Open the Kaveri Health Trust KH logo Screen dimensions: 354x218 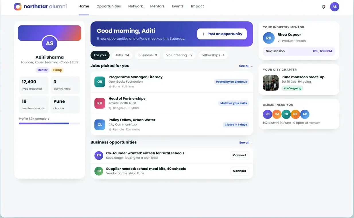pyautogui.click(x=100, y=103)
